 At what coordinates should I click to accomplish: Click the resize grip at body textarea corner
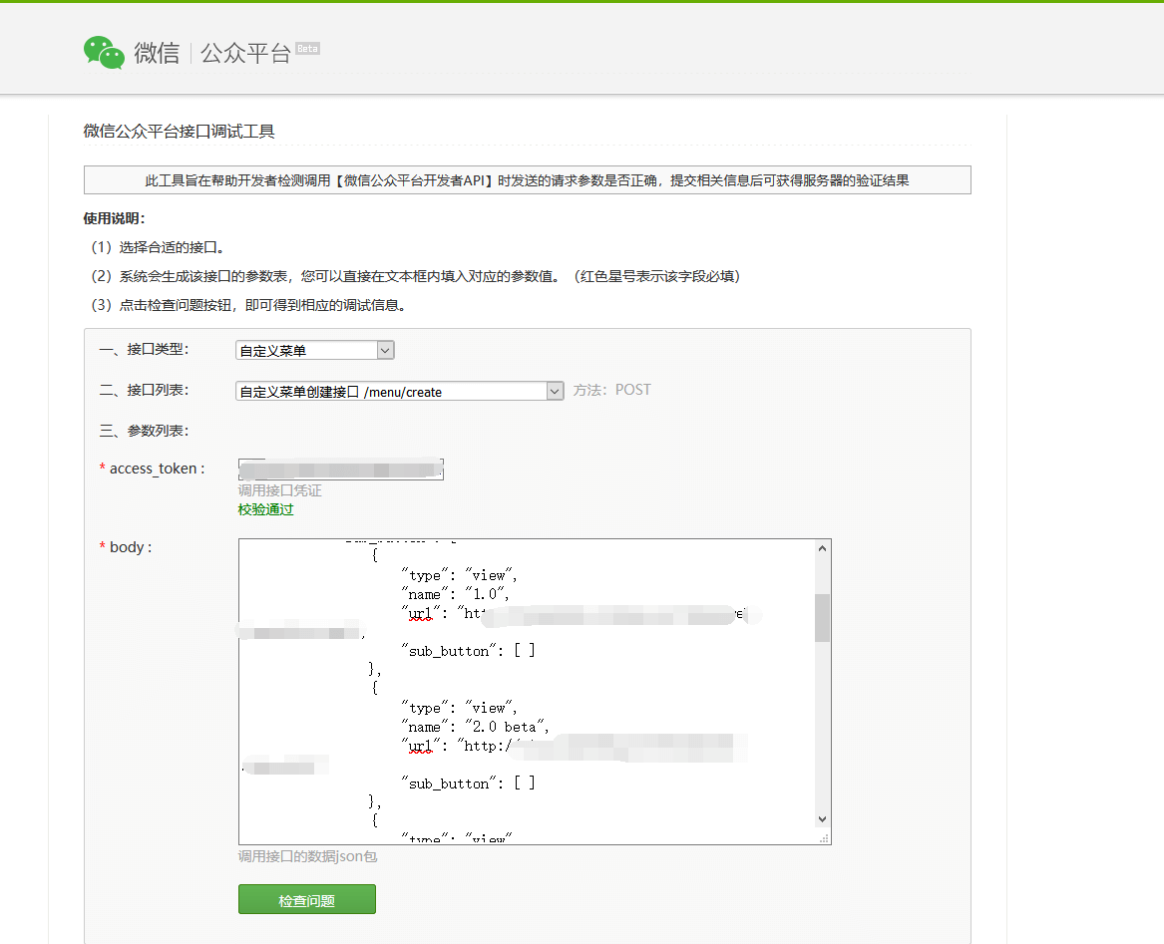tap(824, 838)
